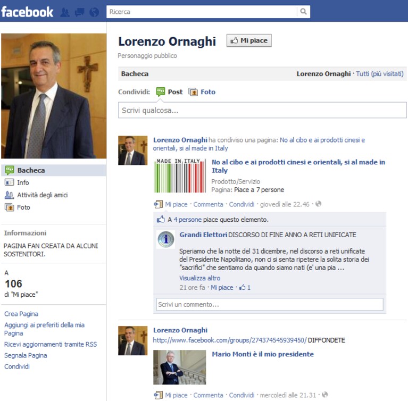Click Commenta on the Wednesday post
408x401 pixels.
pyautogui.click(x=208, y=395)
